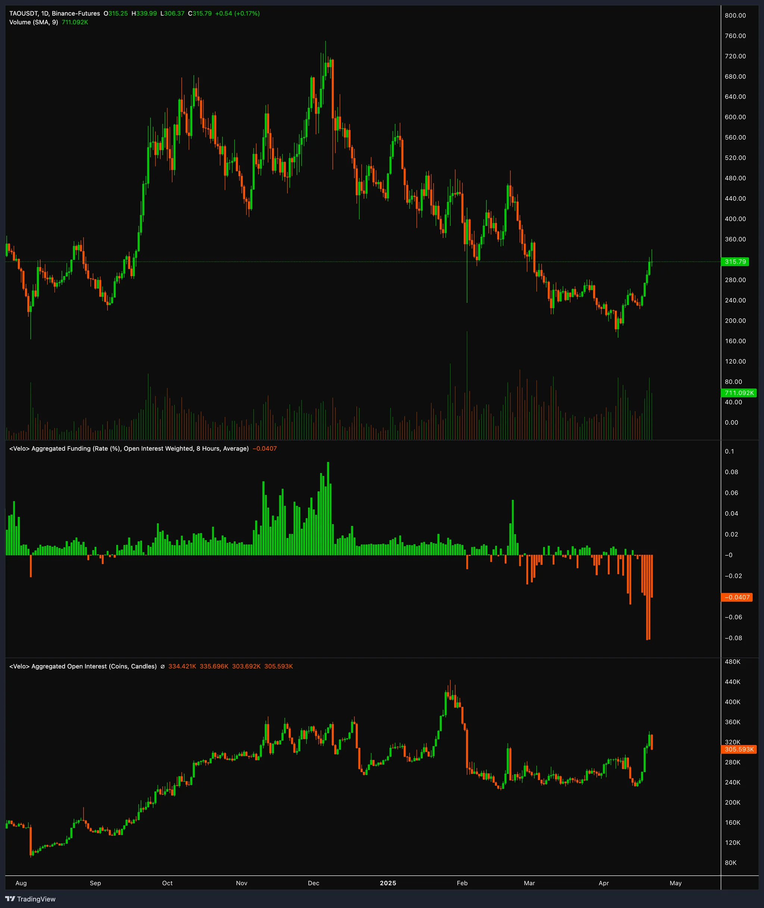
Task: Select the Volume (SMA, 9) indicator legend
Action: point(33,22)
